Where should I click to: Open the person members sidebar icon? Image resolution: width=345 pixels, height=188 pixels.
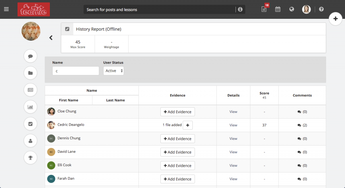point(30,141)
